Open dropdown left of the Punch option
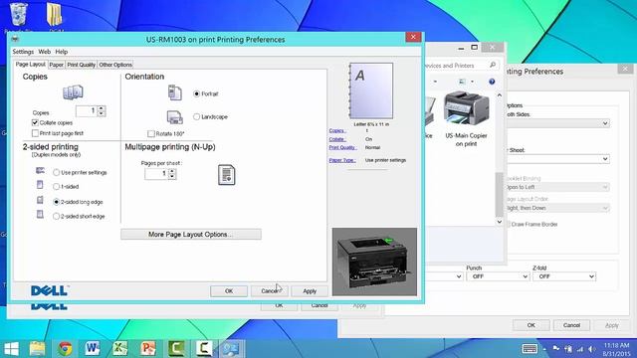Image resolution: width=637 pixels, height=358 pixels. coord(444,276)
